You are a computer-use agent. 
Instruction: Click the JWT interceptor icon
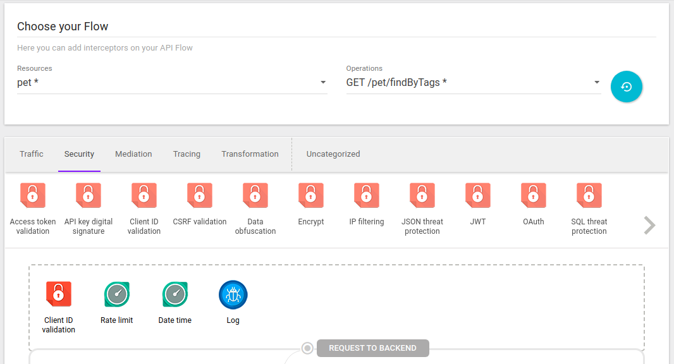(478, 196)
